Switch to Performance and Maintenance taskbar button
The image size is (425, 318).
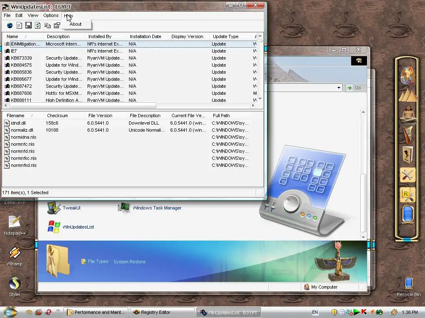coord(96,312)
